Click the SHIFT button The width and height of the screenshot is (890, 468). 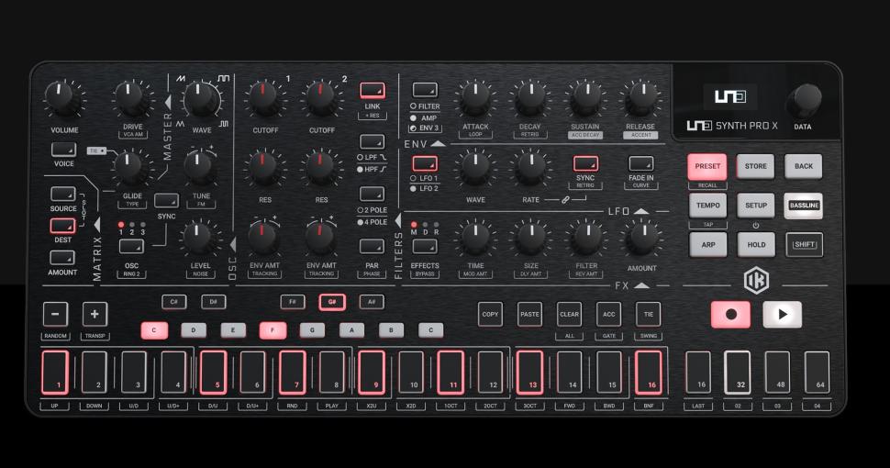coord(805,245)
